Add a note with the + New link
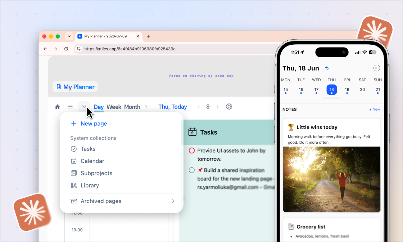 (x=375, y=109)
